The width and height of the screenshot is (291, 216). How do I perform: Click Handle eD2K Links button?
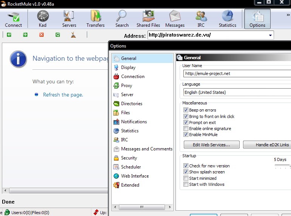267,145
